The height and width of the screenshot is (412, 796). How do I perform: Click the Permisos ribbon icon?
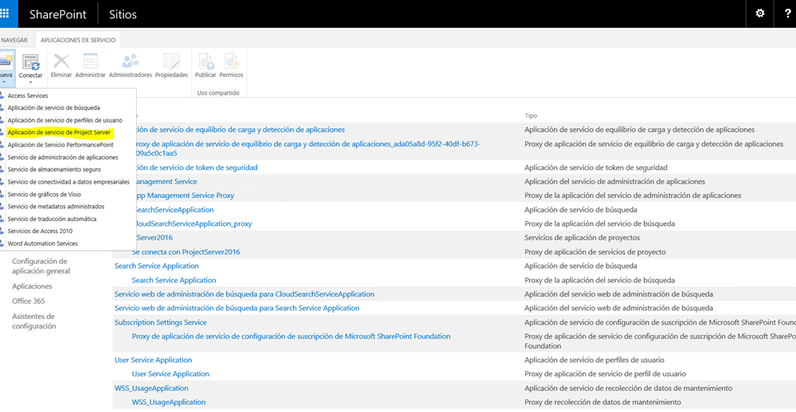point(232,62)
